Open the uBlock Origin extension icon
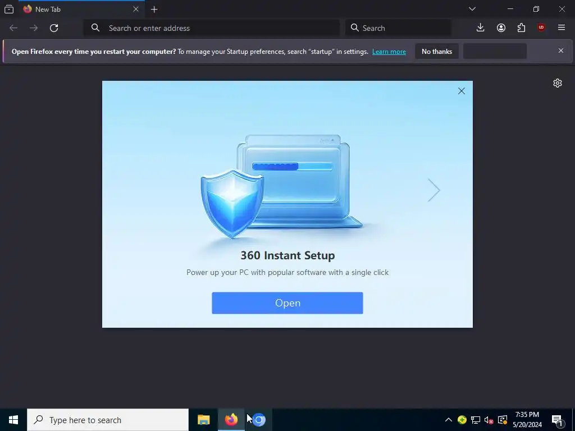 [541, 27]
